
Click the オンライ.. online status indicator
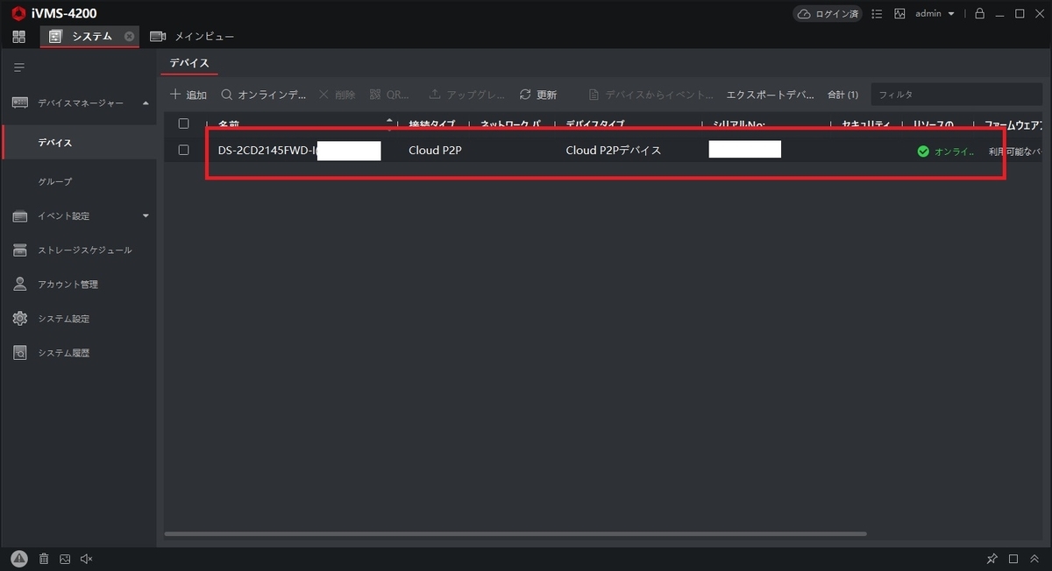945,152
